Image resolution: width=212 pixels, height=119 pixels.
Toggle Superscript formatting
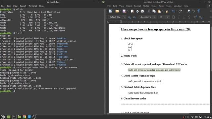coord(195,17)
